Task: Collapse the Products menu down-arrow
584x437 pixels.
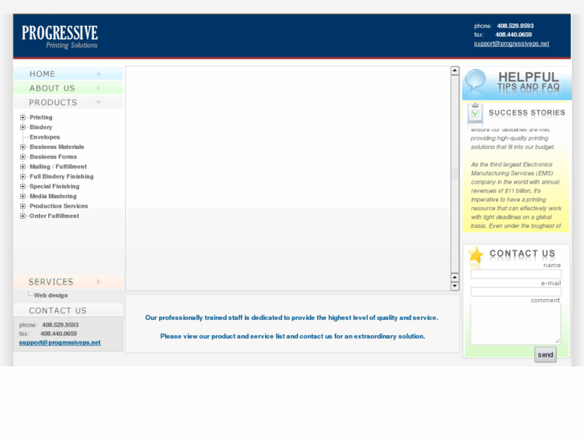Action: pos(98,102)
